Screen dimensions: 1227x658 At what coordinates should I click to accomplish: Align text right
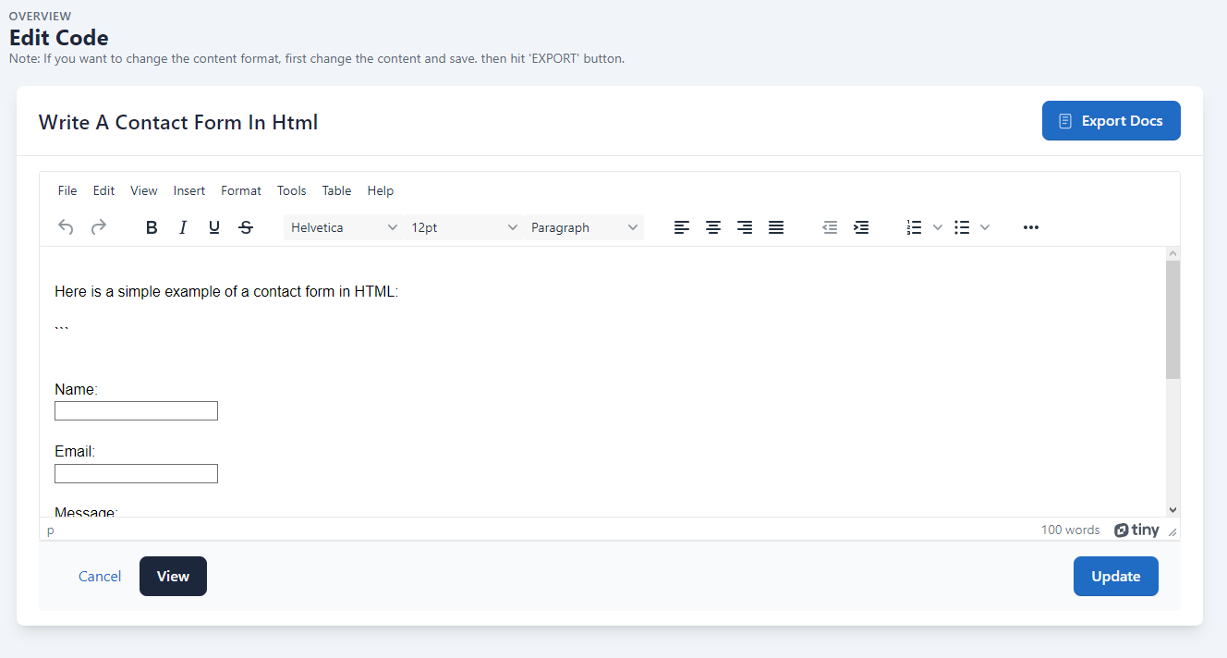click(x=745, y=227)
